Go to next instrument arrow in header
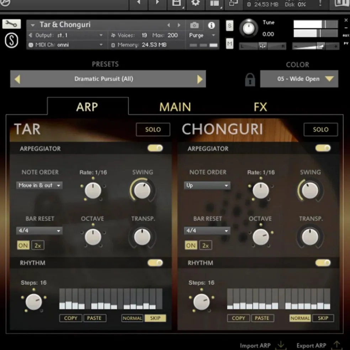350x350 pixels. point(179,25)
